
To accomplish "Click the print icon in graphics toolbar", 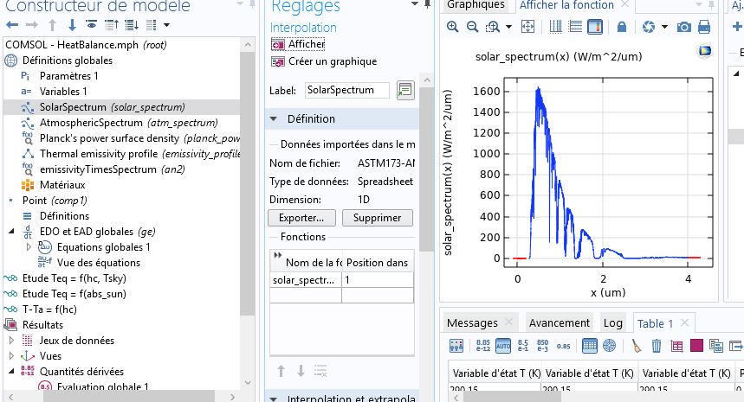I will (x=704, y=28).
